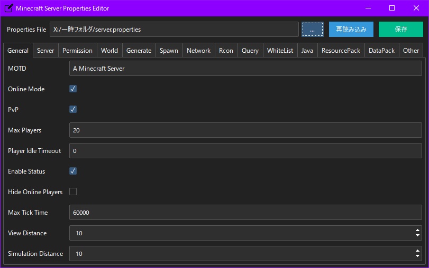Open the Query tab

(x=250, y=51)
